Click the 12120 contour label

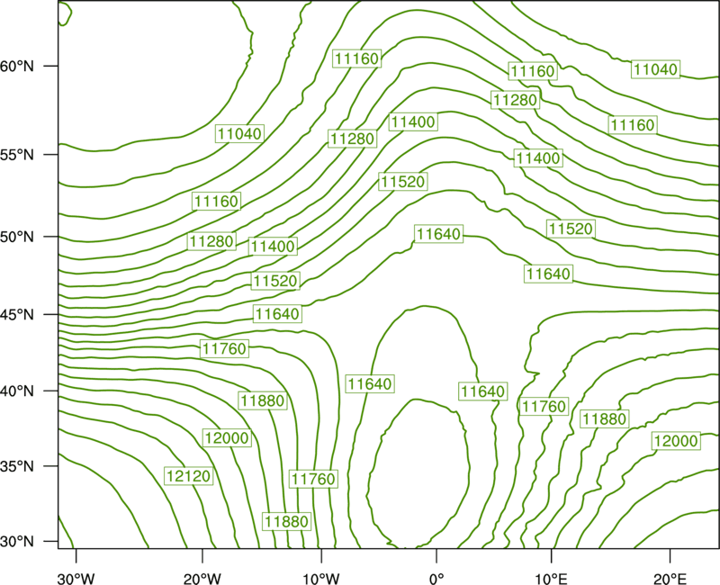point(189,476)
